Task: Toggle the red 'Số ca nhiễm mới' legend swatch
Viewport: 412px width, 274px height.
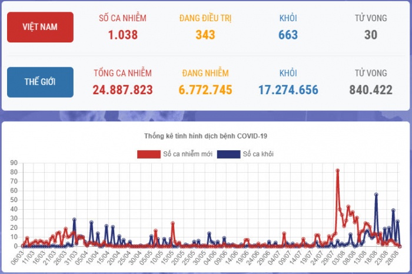Action: [x=149, y=154]
